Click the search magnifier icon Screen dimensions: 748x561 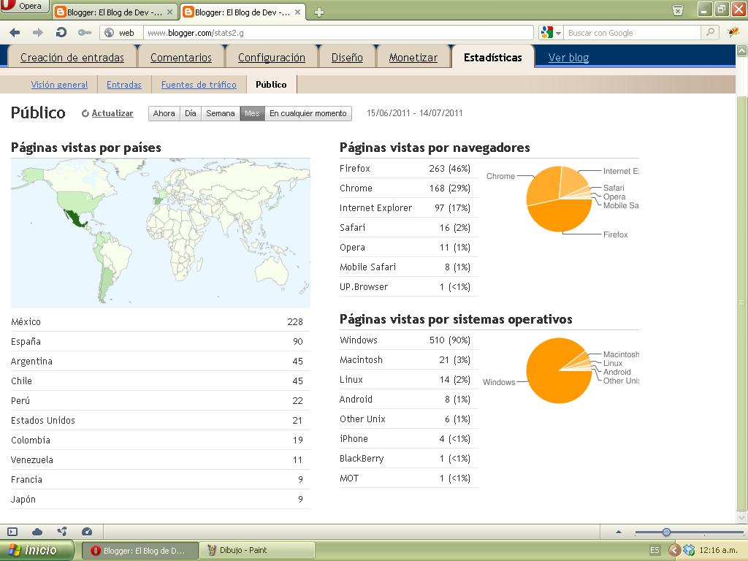[x=710, y=32]
